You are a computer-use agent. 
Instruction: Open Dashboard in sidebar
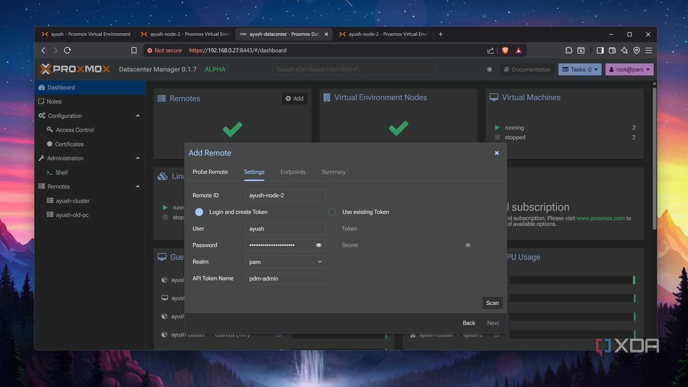pos(90,88)
